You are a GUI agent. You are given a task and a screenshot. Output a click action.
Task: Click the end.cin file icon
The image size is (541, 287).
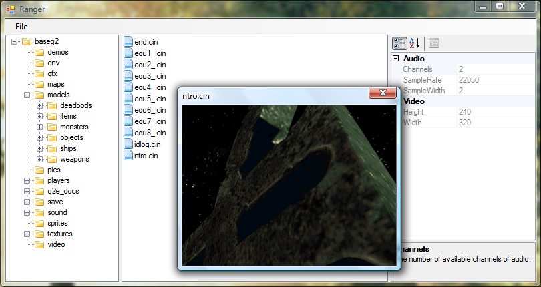tap(128, 41)
